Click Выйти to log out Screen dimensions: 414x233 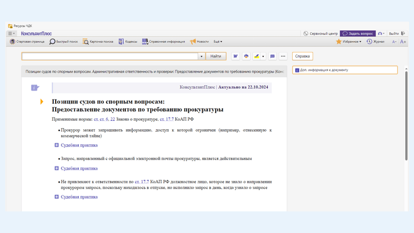397,34
